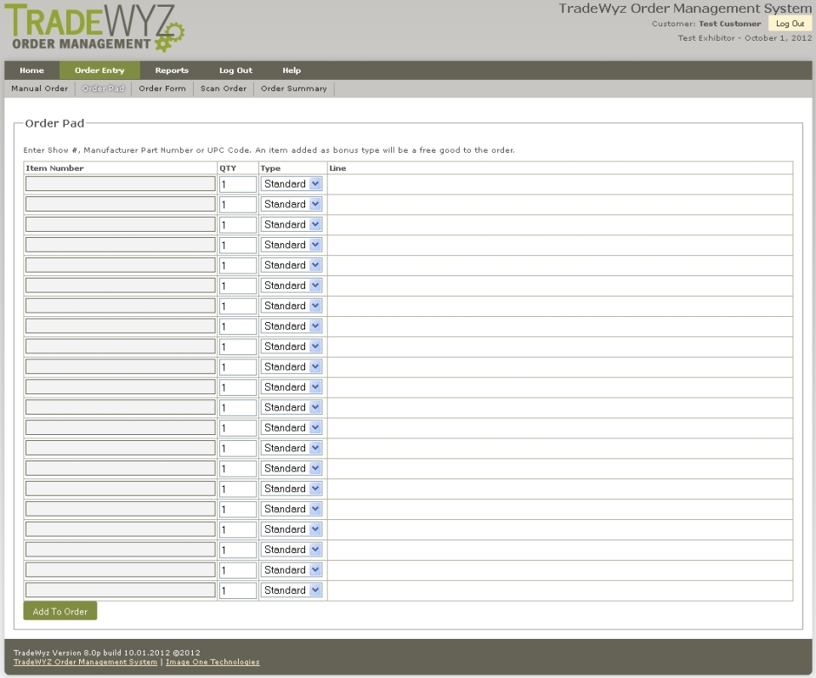Switch to the Order Form sub-tab
Image resolution: width=816 pixels, height=678 pixels.
point(162,88)
